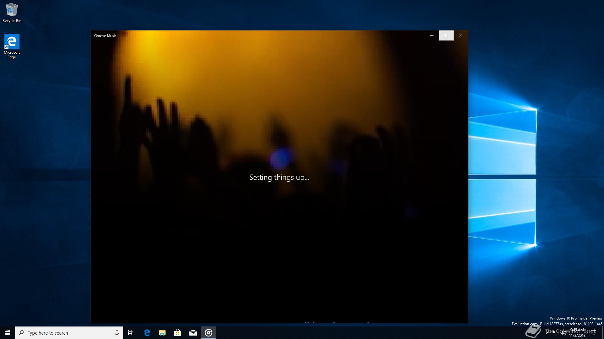The width and height of the screenshot is (604, 339).
Task: Open the volume control tray icon
Action: click(563, 333)
